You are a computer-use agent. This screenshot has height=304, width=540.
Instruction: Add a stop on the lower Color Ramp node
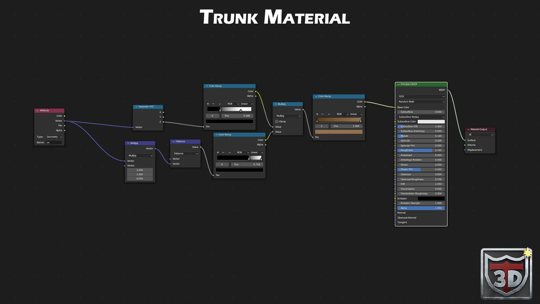click(x=217, y=152)
